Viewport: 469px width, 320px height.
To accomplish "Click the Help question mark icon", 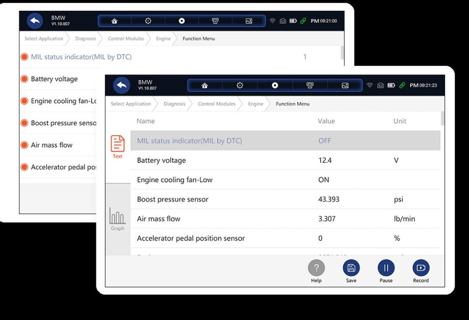I will pos(316,268).
